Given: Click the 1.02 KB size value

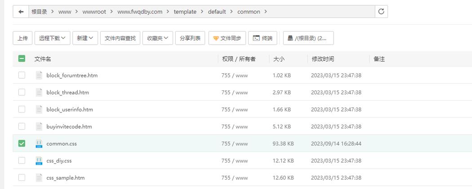Looking at the screenshot, I should (282, 75).
